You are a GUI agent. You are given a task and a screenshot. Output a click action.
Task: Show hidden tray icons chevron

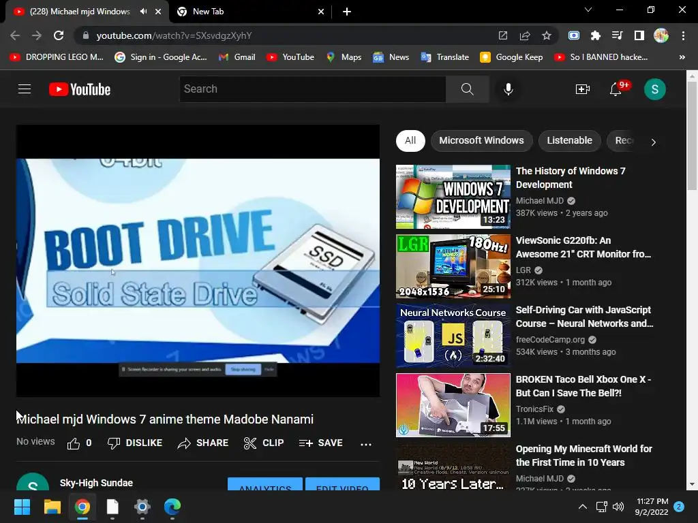[x=582, y=507]
